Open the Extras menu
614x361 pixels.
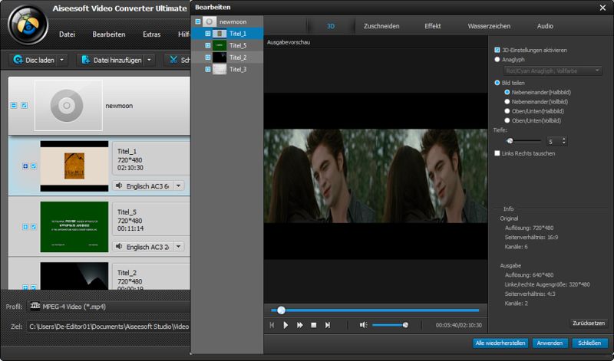[151, 34]
